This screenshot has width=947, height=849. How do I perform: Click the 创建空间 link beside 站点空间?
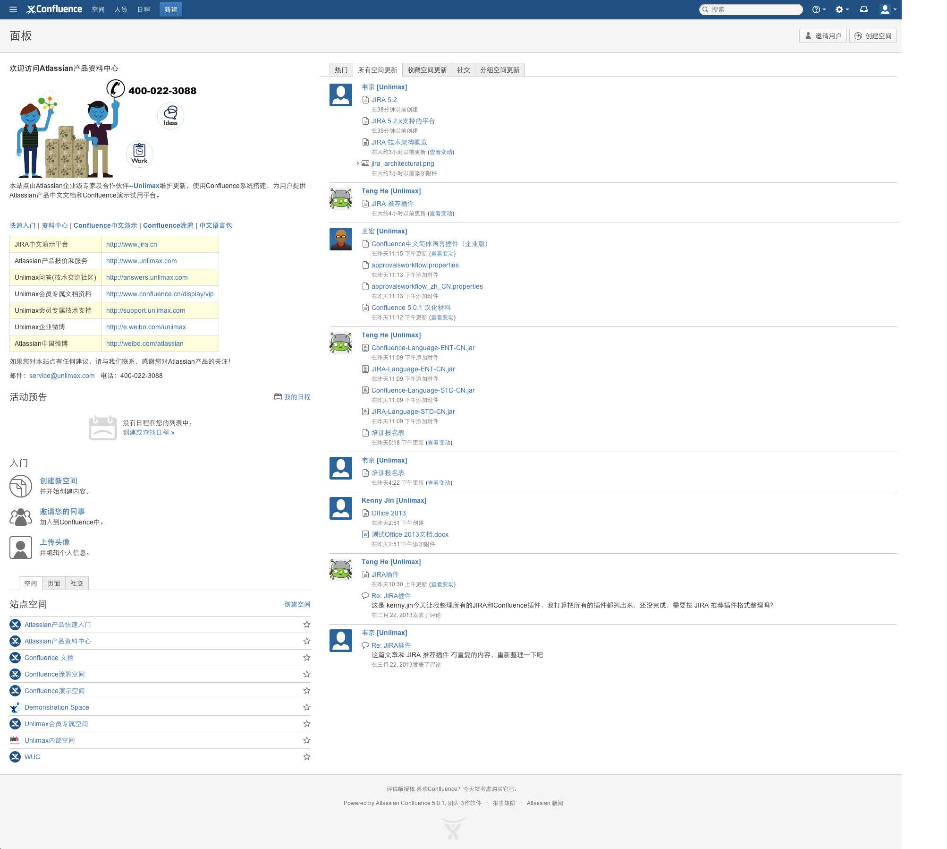click(297, 604)
